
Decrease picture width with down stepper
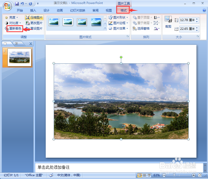(x=197, y=30)
